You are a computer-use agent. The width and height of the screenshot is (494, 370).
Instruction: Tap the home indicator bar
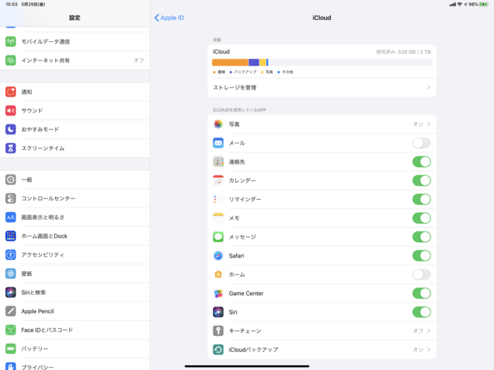point(247,366)
